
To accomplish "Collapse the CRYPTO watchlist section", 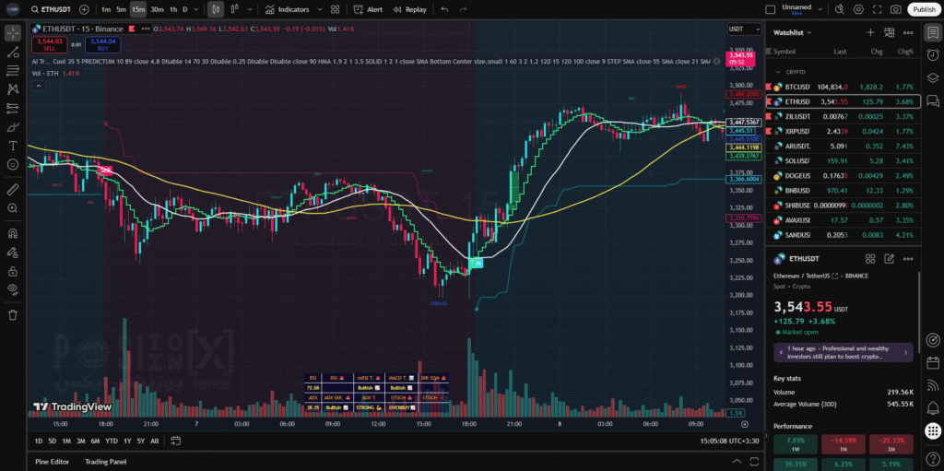I will tap(777, 72).
